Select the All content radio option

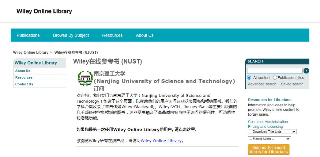pos(249,78)
